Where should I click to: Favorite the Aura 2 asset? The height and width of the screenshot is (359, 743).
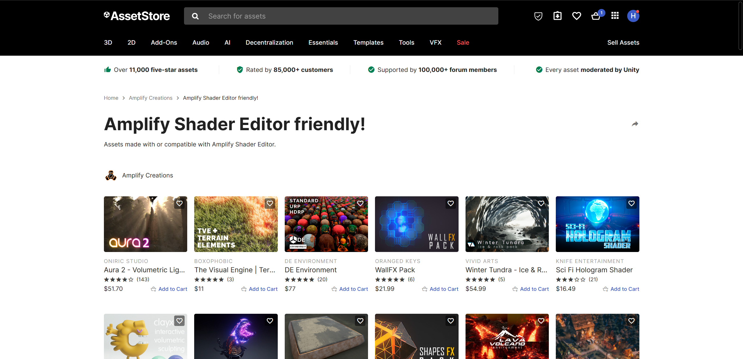[x=180, y=204]
